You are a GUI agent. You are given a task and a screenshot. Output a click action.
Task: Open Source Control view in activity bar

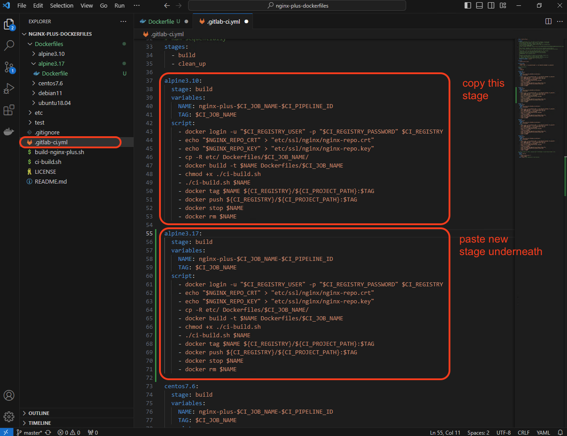coord(9,67)
